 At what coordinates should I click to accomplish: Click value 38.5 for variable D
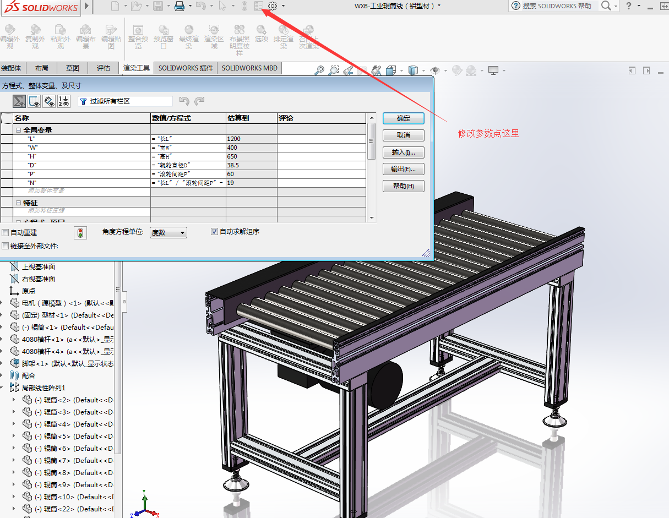tap(252, 165)
